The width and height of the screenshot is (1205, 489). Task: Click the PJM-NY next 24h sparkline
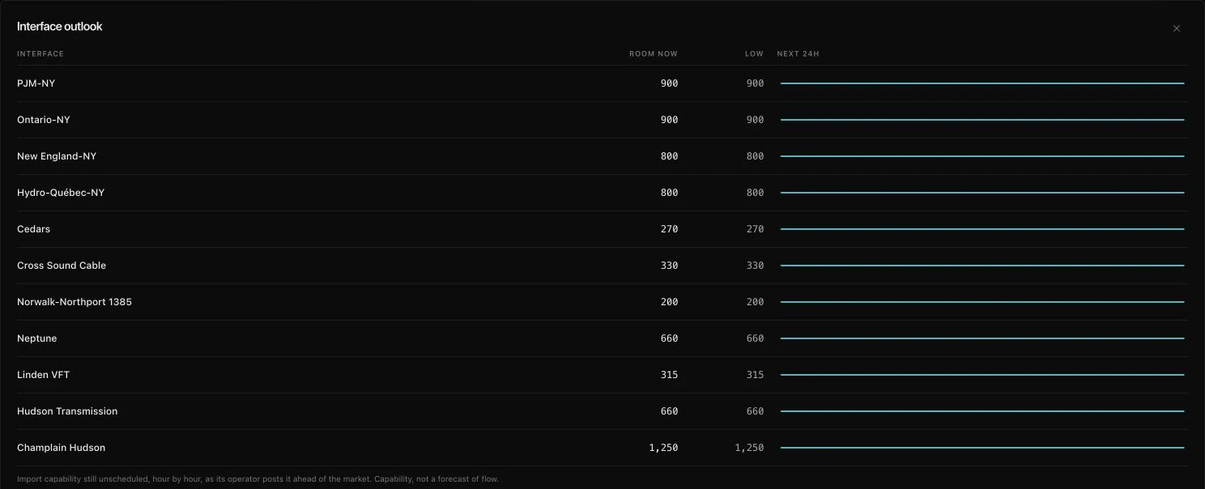pos(982,83)
